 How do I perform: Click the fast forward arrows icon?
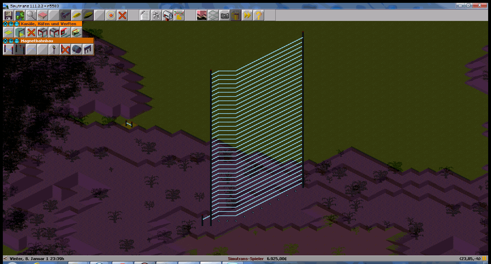pos(247,15)
